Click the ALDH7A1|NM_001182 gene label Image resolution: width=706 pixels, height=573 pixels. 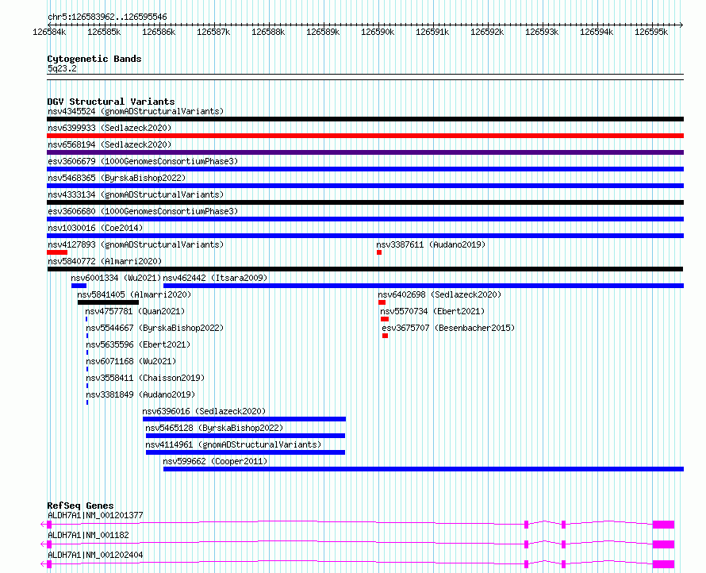tap(88, 535)
